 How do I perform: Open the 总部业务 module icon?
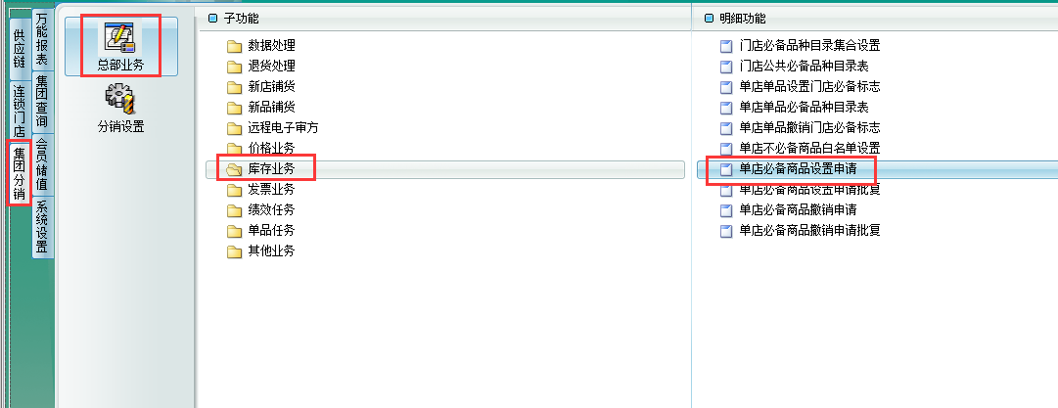click(x=120, y=39)
